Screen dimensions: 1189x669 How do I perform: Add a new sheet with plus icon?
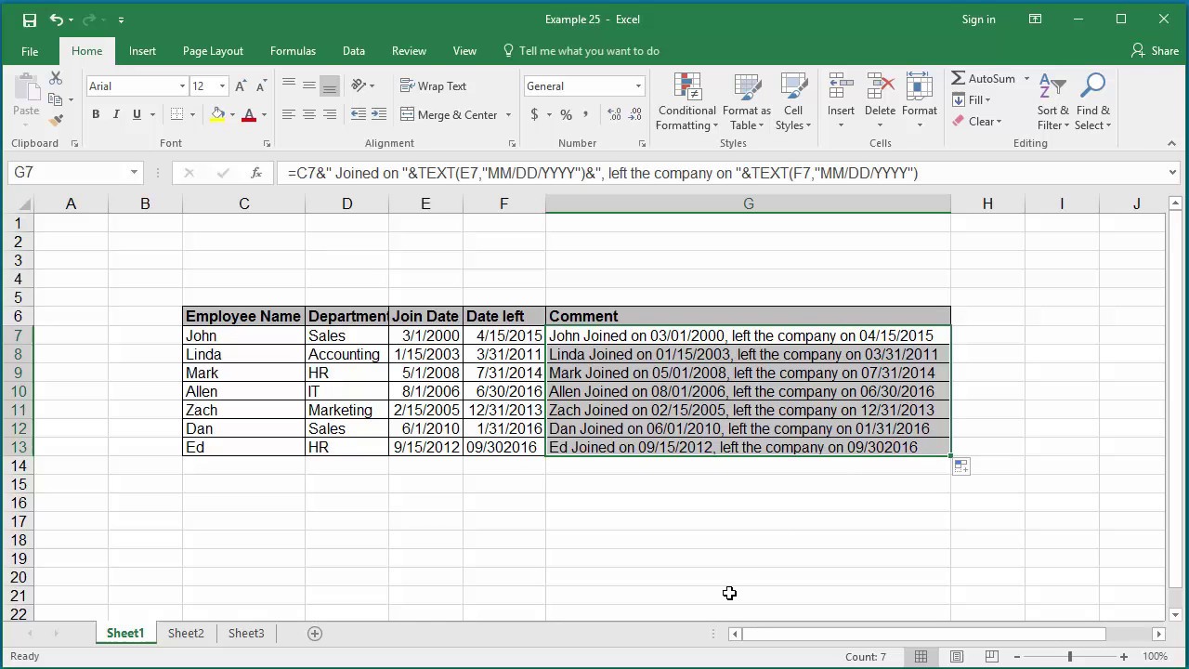(315, 634)
